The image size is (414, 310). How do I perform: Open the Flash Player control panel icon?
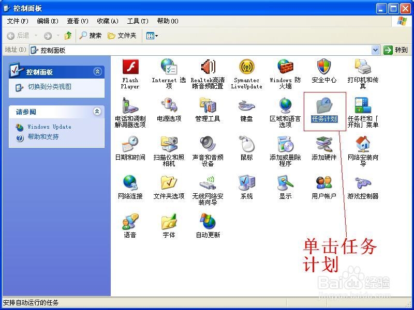[130, 67]
